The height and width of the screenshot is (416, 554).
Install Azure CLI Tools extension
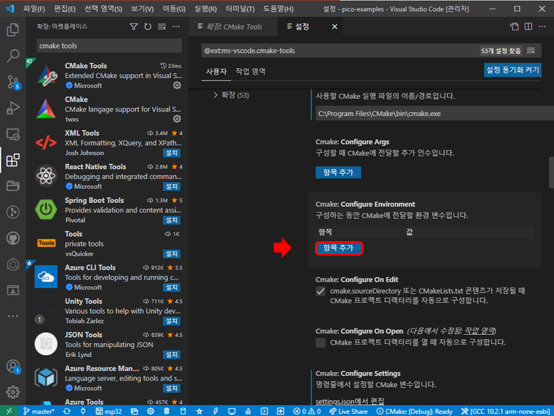172,288
